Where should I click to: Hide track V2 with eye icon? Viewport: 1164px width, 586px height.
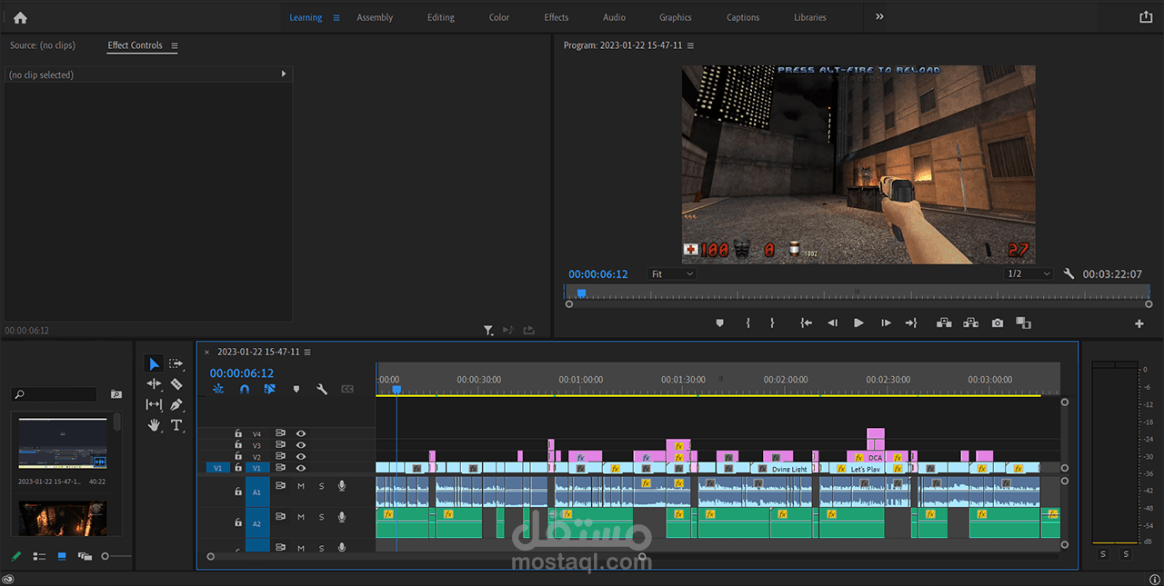tap(300, 456)
